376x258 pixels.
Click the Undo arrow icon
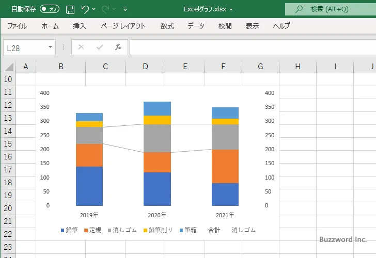coord(85,9)
